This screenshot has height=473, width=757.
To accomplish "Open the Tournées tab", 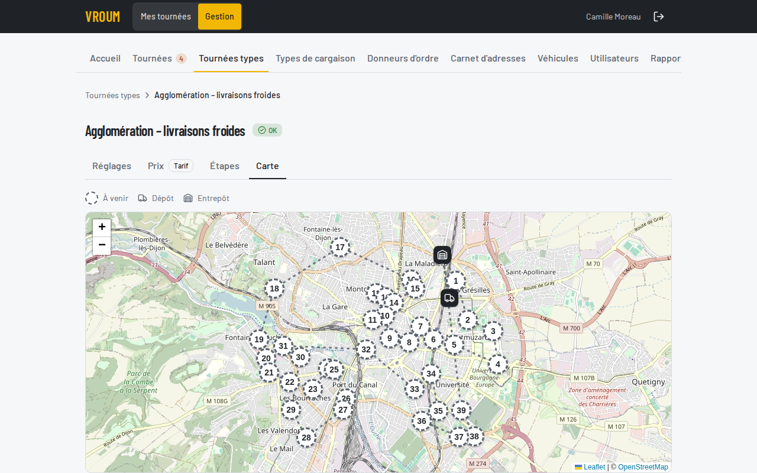I will click(160, 58).
